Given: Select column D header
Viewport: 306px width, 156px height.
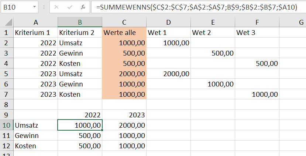Looking at the screenshot, I should click(169, 22).
